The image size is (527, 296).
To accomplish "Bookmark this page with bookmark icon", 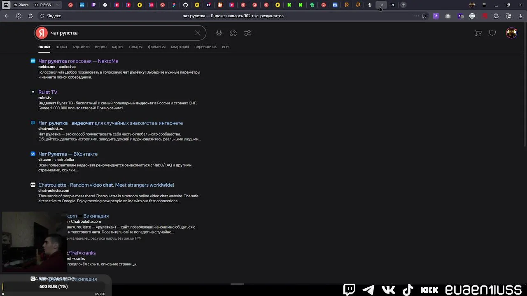I will 424,16.
